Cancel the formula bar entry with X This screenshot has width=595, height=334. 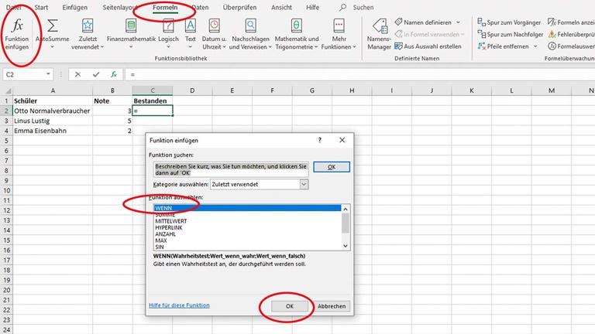coord(77,74)
